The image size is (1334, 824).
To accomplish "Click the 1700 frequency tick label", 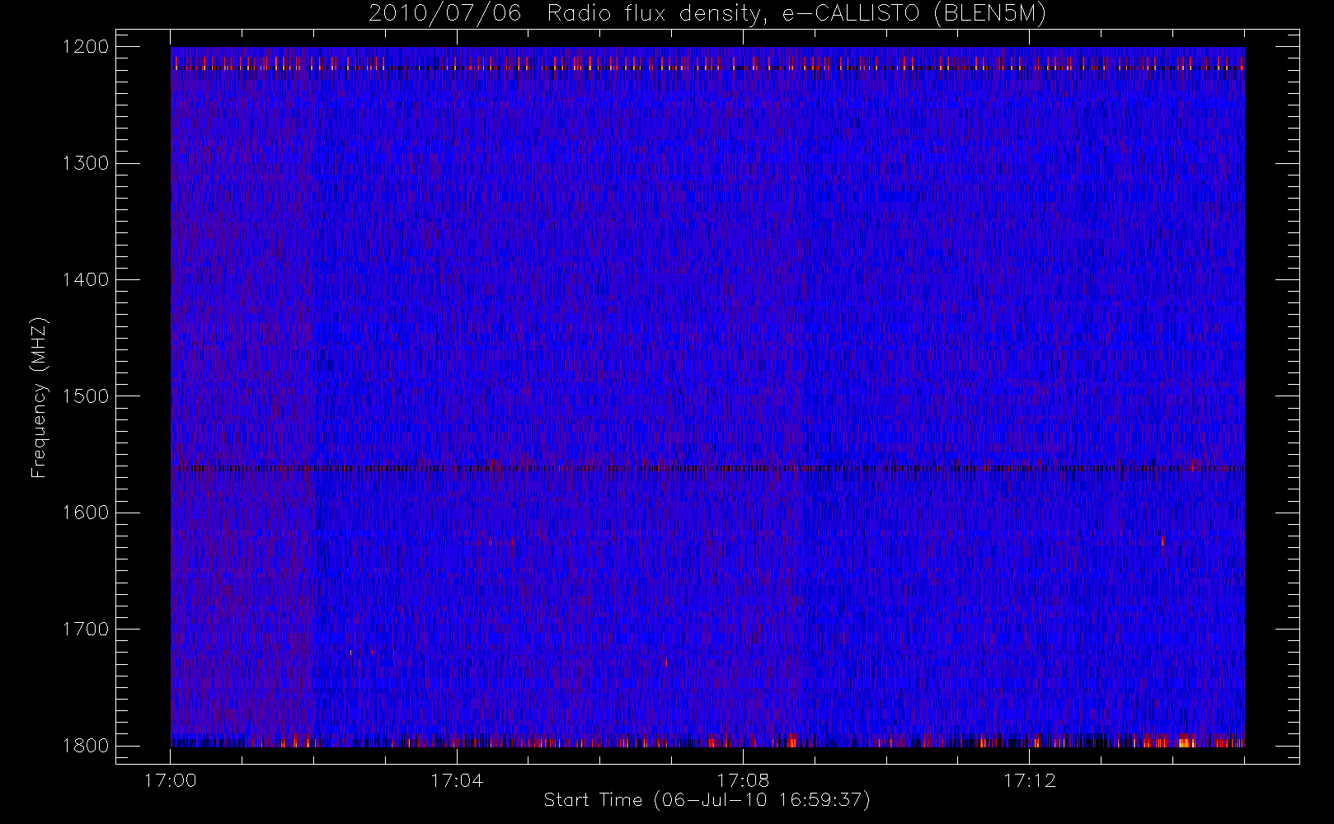I will tap(86, 630).
